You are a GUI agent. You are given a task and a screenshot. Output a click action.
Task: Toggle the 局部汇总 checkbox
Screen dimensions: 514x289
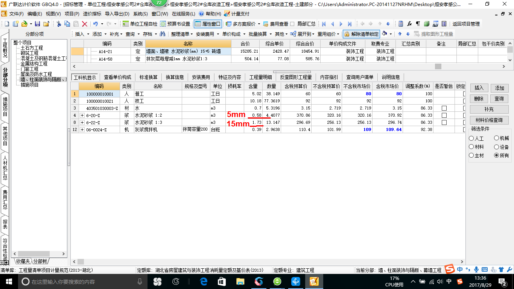tap(292, 24)
